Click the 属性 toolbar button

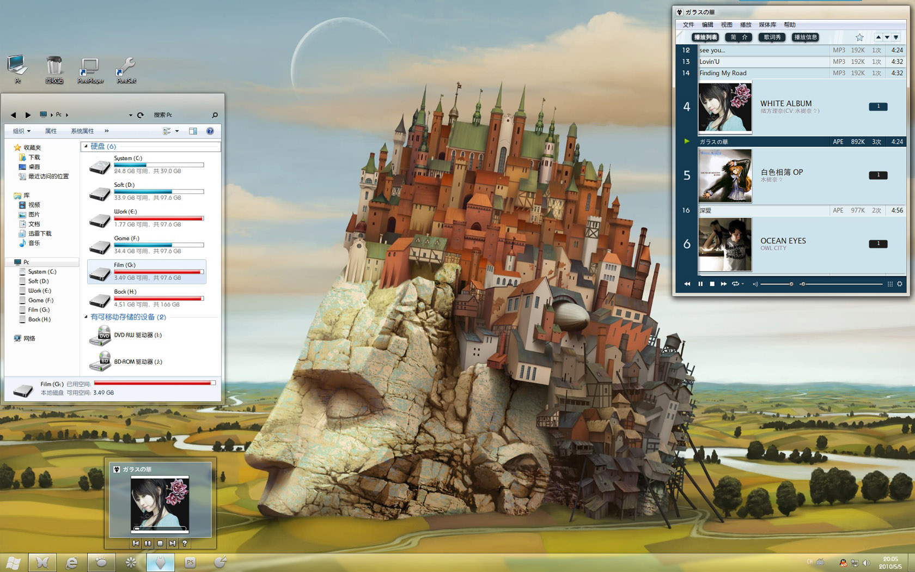point(51,131)
